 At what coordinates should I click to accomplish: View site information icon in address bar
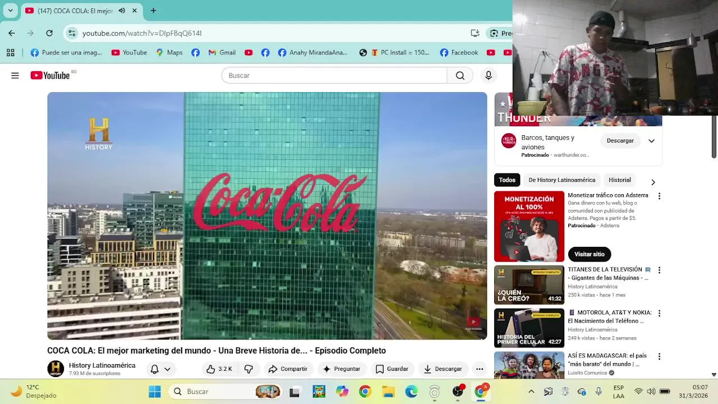tap(72, 33)
